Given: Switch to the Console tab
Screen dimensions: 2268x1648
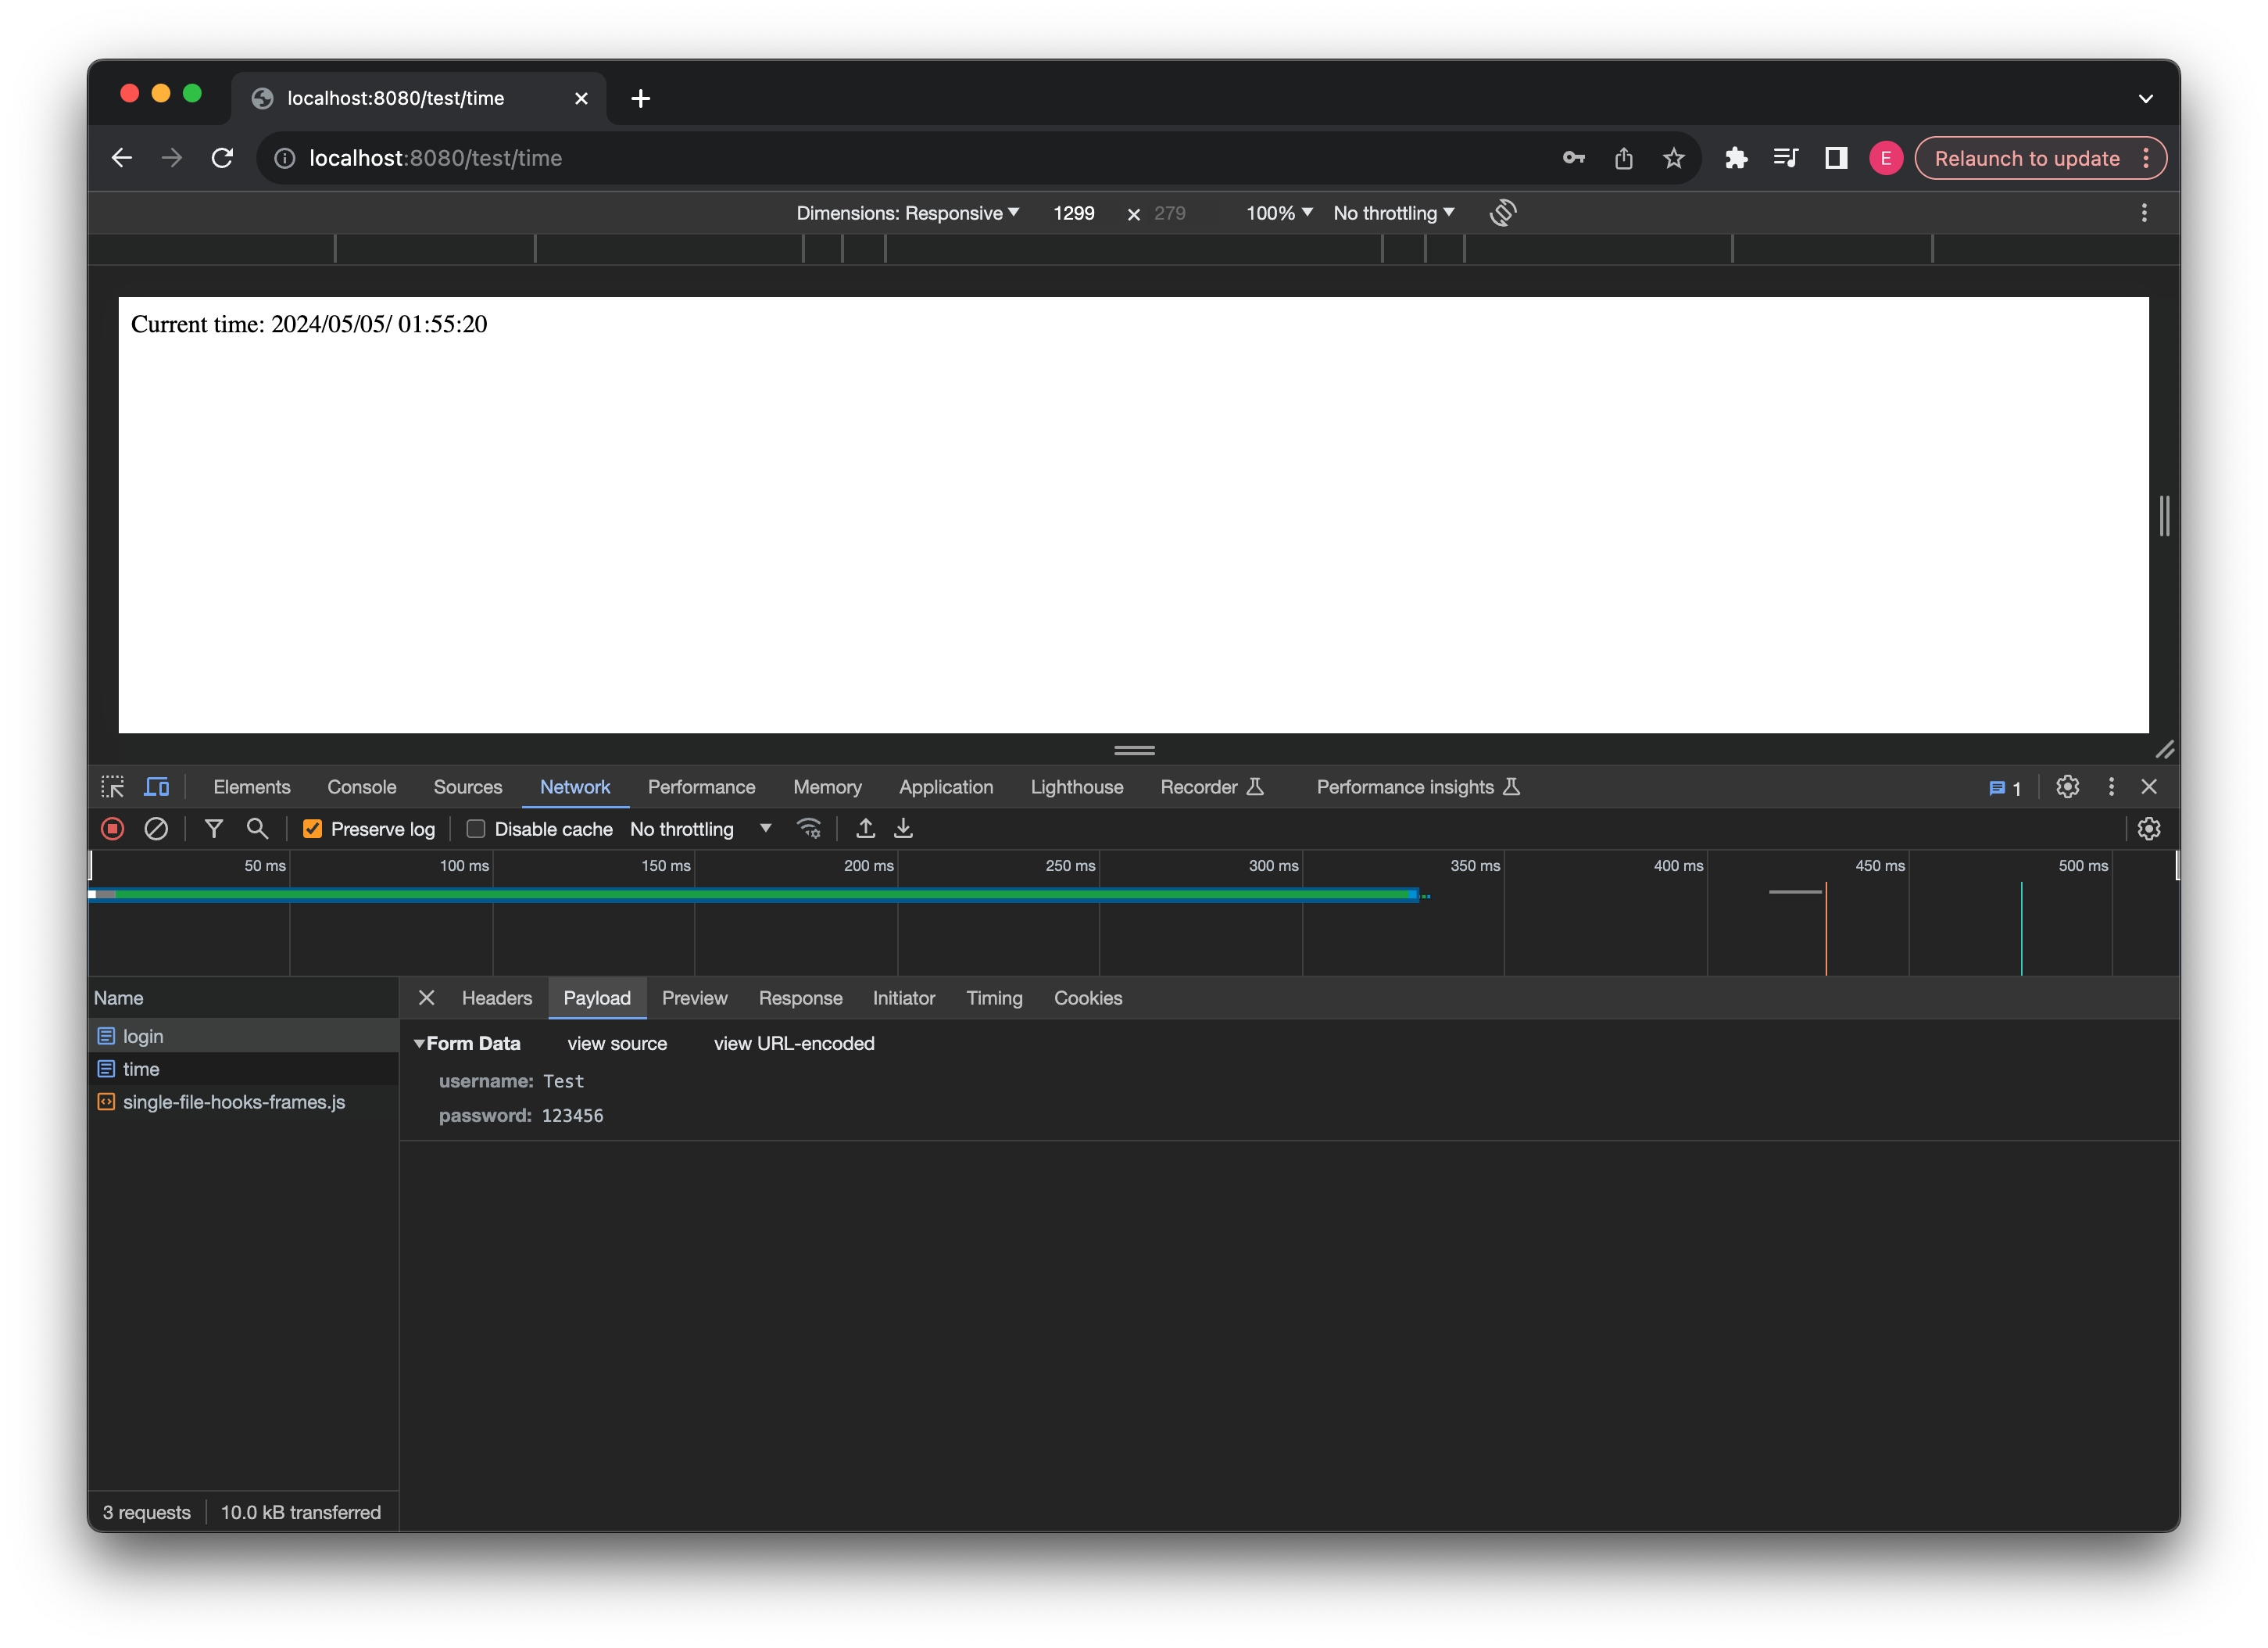Looking at the screenshot, I should pos(361,787).
